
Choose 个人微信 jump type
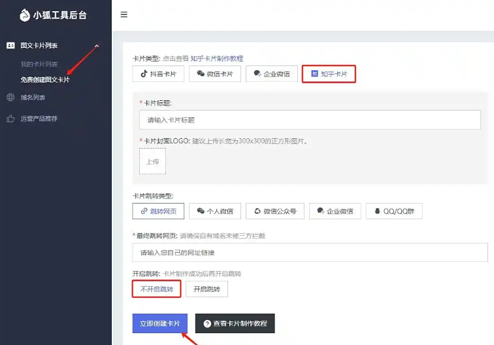click(x=215, y=211)
